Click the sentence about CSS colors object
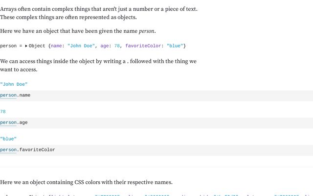The image size is (313, 196). pos(86,182)
